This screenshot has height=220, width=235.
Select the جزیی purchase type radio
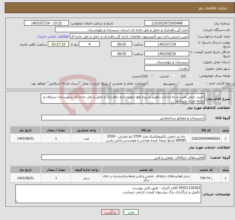pos(198,83)
